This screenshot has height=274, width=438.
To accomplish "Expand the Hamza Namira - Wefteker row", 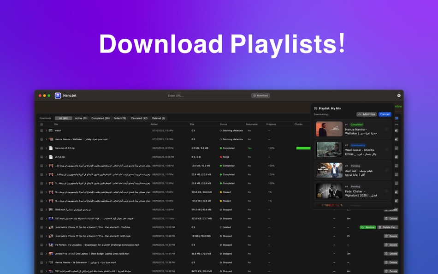I will (x=47, y=139).
